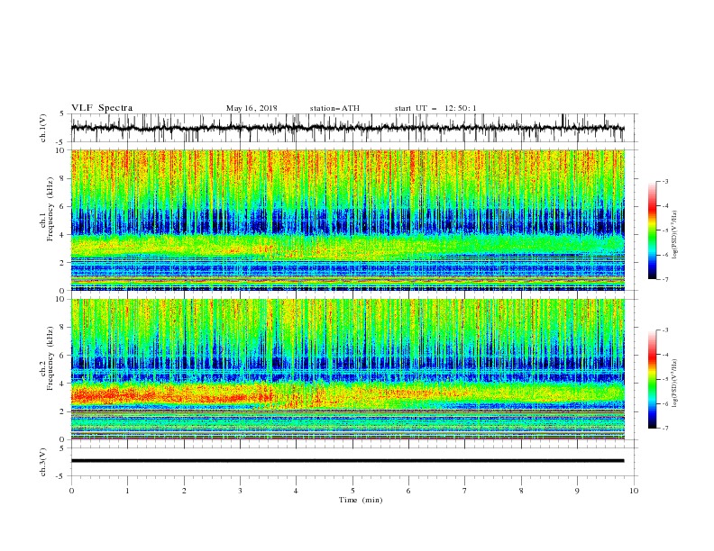
Task: Click the ch.1 voltage waveform trace
Action: click(x=347, y=128)
